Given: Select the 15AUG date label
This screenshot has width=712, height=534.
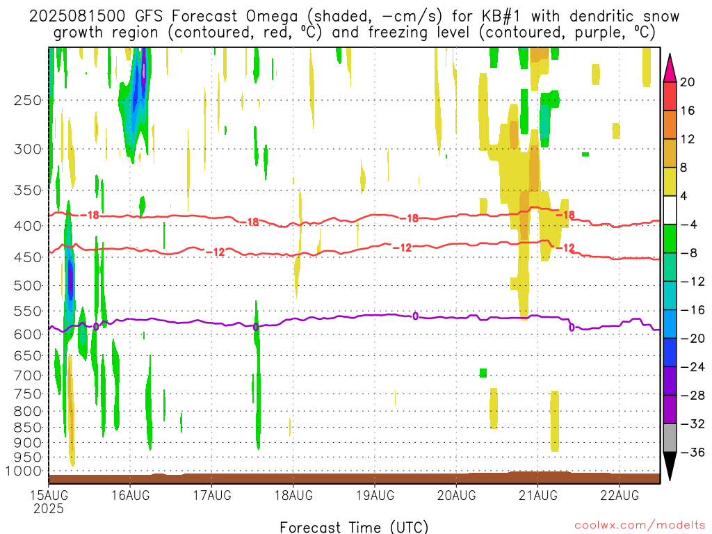Looking at the screenshot, I should tap(49, 495).
